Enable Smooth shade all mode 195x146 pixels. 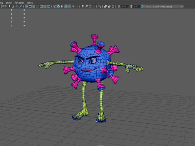point(58,6)
